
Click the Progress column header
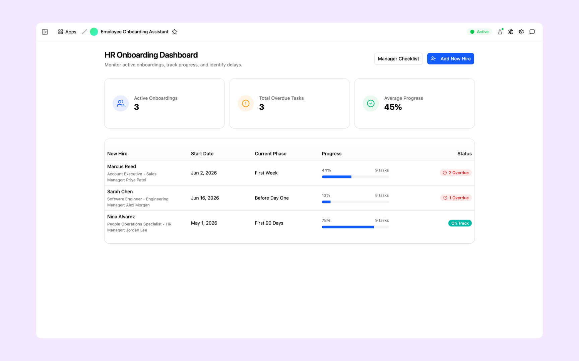pos(332,154)
